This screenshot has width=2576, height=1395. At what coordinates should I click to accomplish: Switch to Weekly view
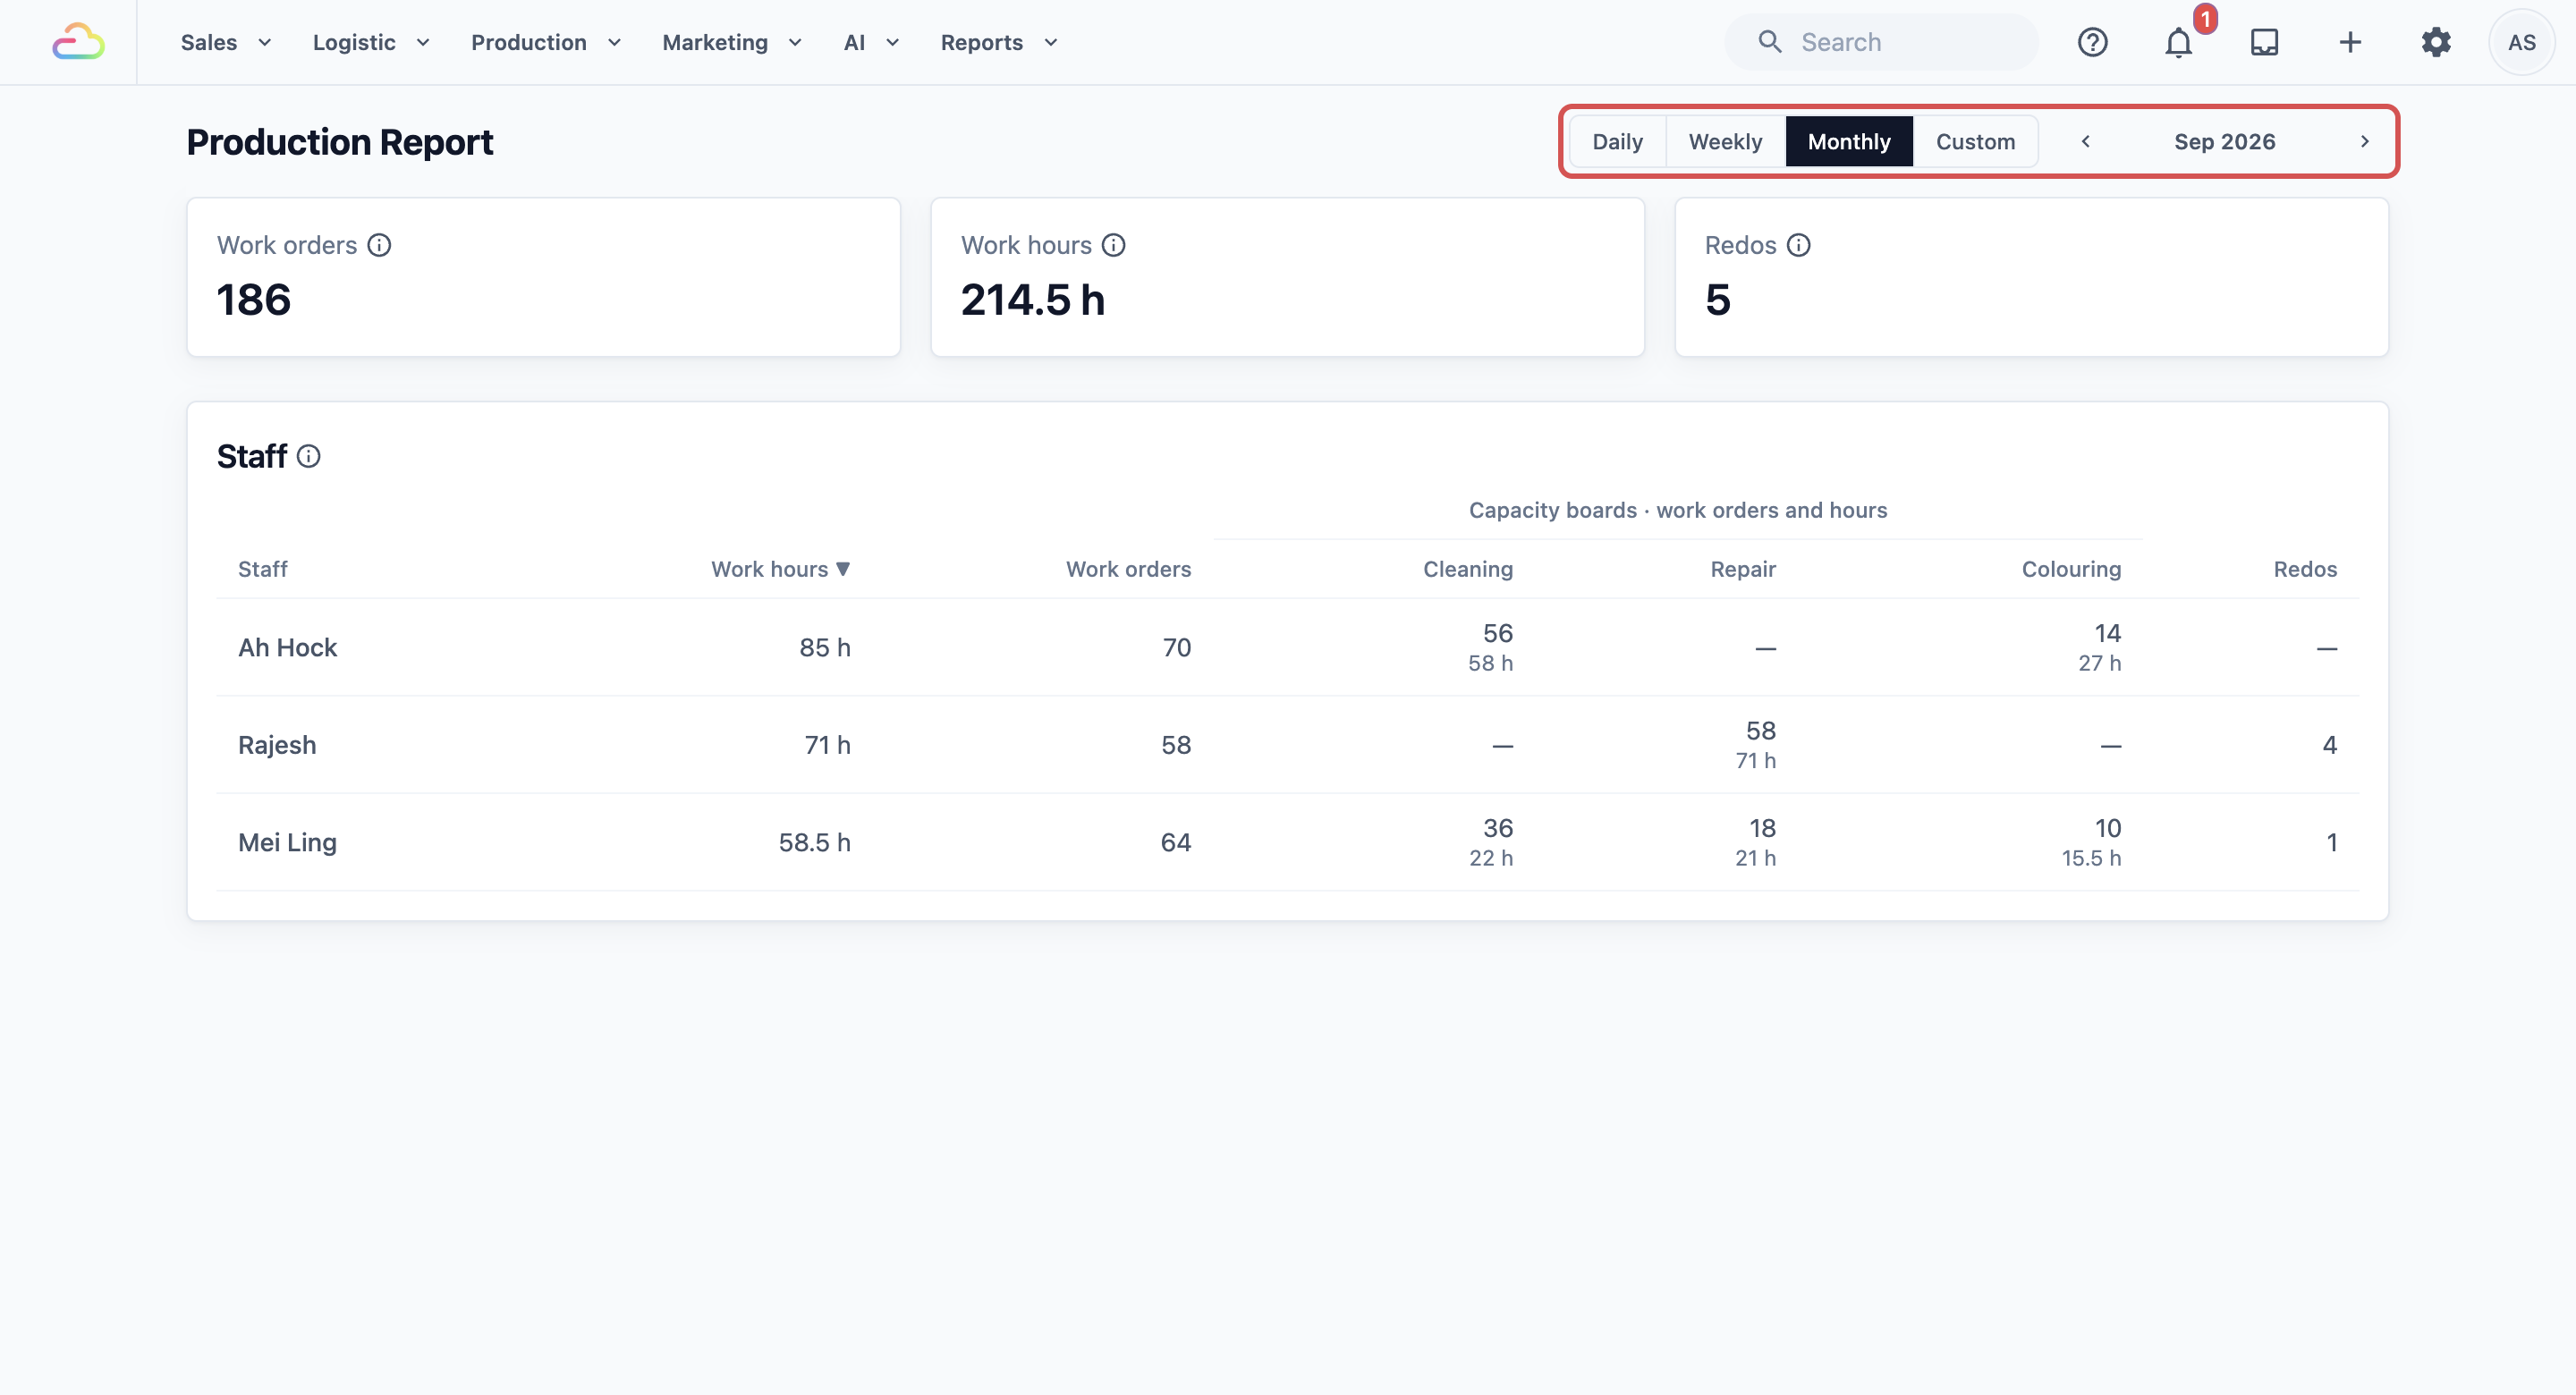click(x=1725, y=141)
